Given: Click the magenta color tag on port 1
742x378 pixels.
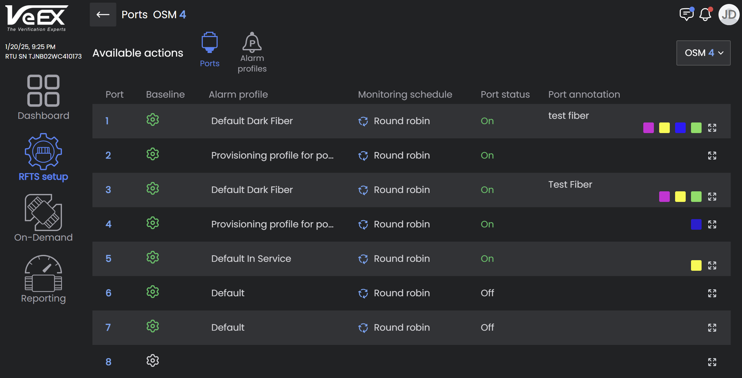Looking at the screenshot, I should click(x=648, y=128).
